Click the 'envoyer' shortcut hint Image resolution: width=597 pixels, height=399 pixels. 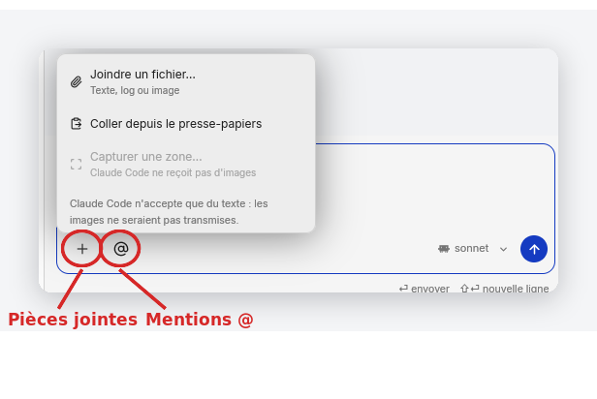[424, 289]
